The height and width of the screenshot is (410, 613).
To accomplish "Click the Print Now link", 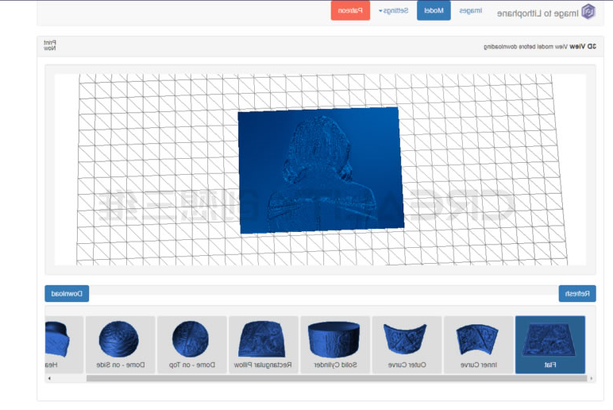I will [x=50, y=45].
